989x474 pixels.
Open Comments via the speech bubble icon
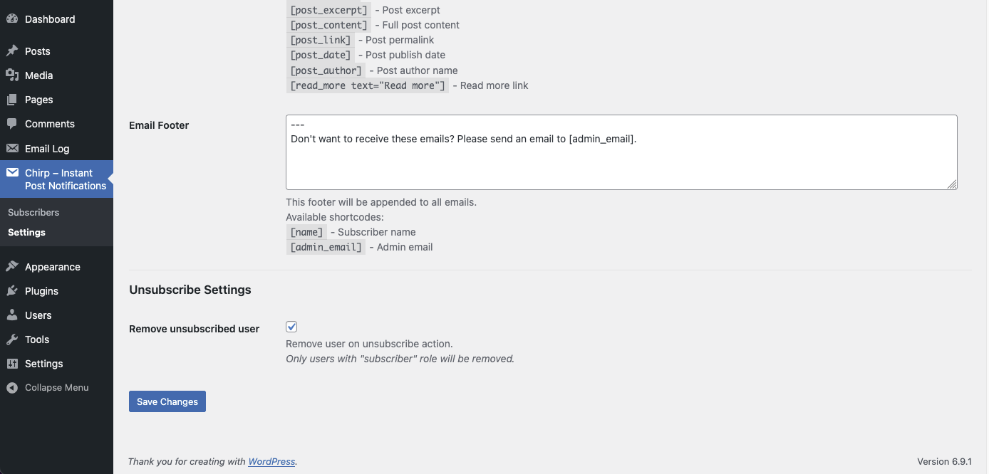12,123
